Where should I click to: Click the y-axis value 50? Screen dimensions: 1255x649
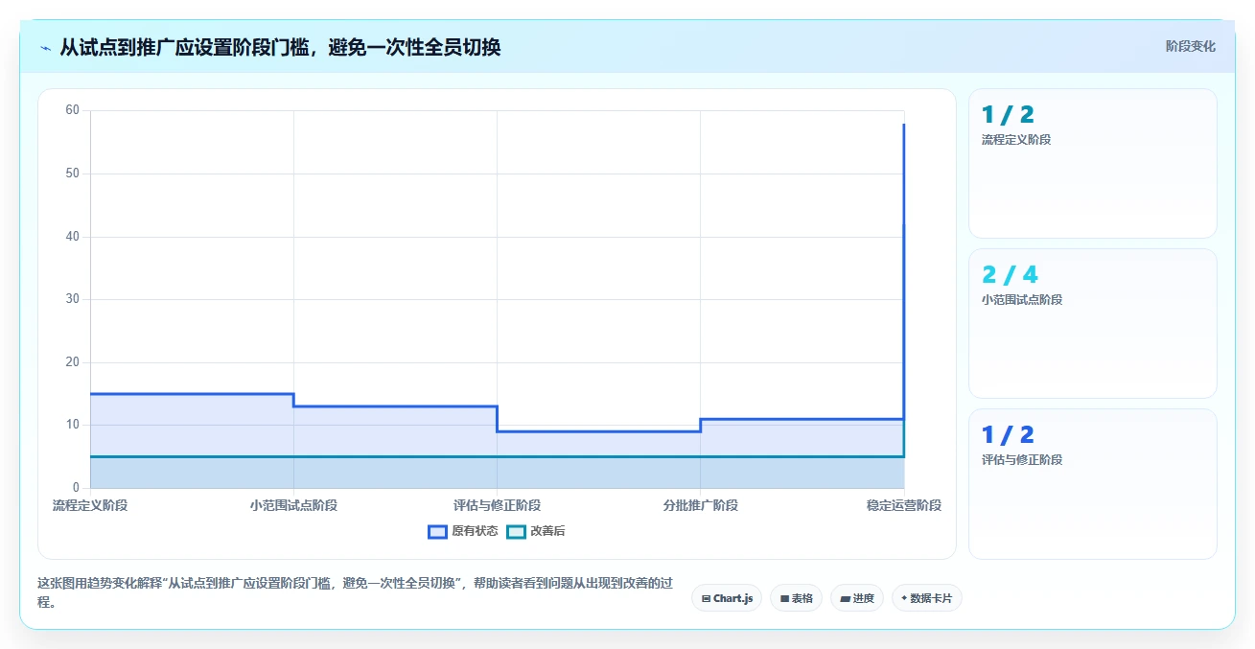click(72, 174)
